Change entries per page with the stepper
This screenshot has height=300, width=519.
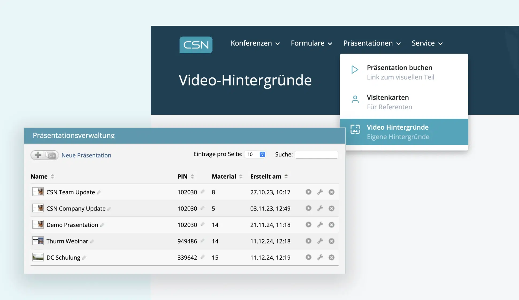(x=262, y=154)
